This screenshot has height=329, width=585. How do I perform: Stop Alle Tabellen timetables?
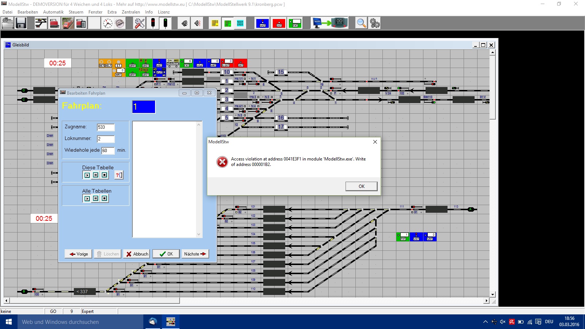[105, 198]
